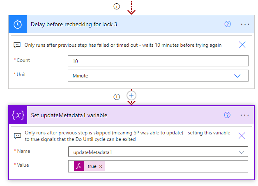Open help for Delay before rechecking action
The image size is (258, 186).
click(x=228, y=24)
